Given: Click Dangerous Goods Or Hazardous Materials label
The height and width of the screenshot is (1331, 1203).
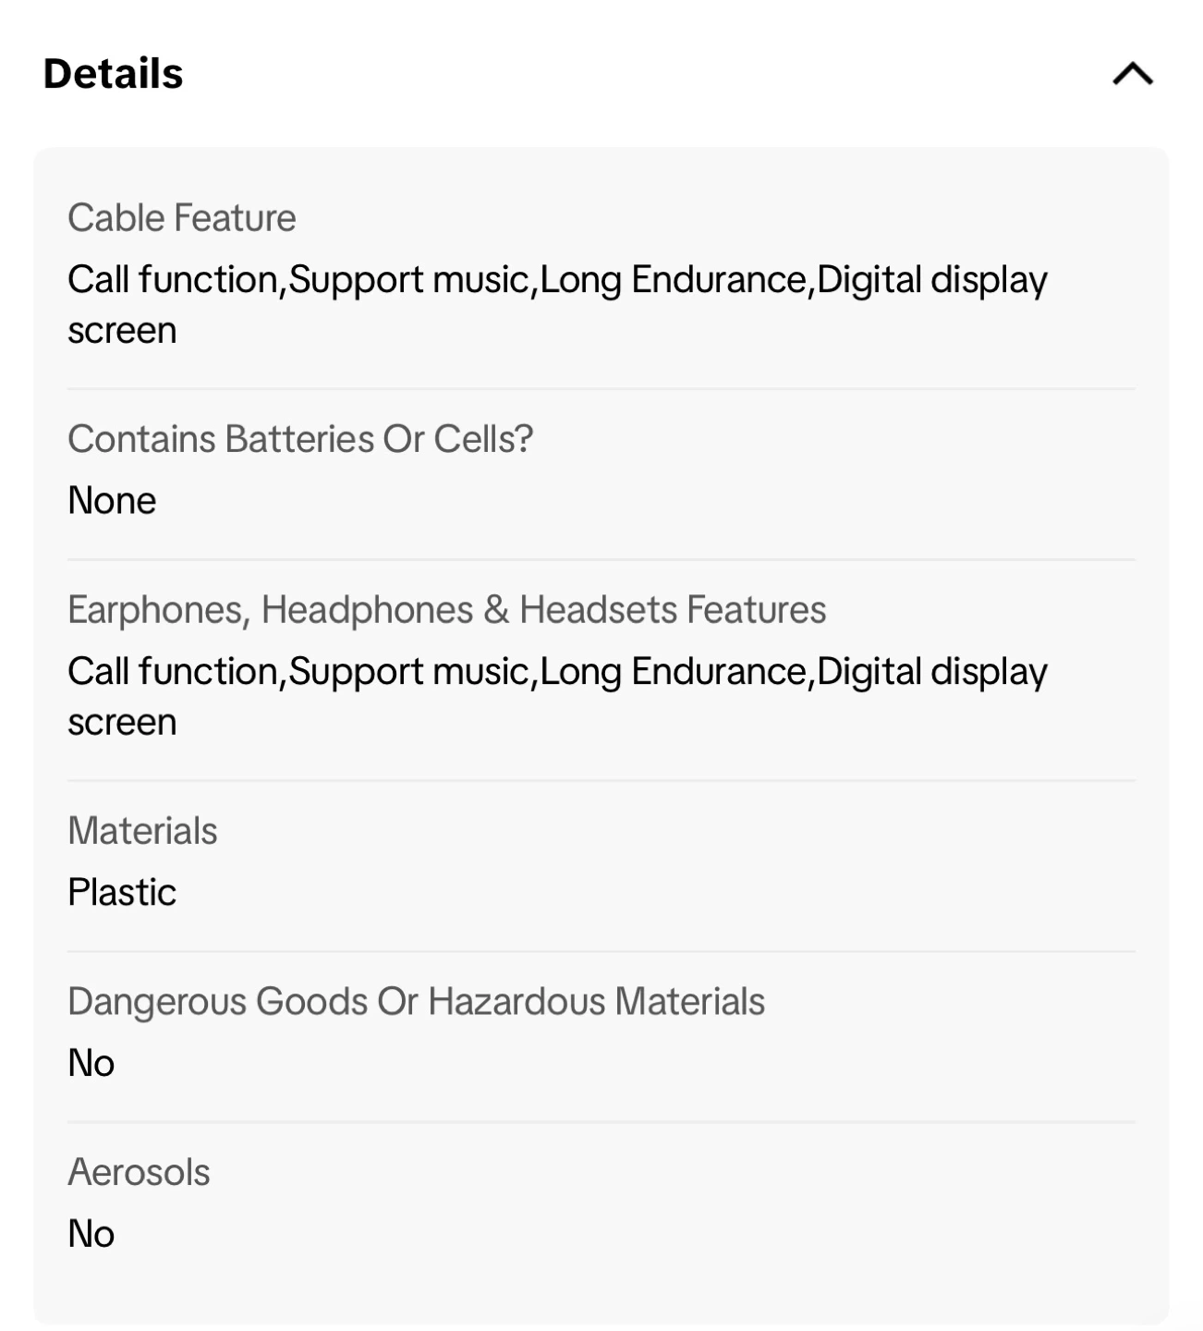Looking at the screenshot, I should click(416, 1002).
